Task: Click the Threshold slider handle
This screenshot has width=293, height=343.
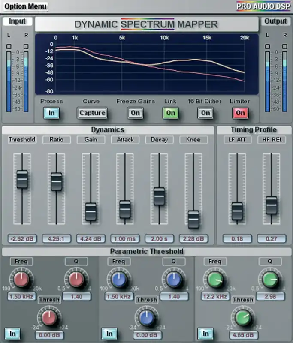Action: click(22, 179)
